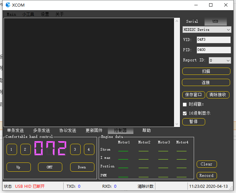Click the VID input field
Image resolution: width=236 pixels, height=193 pixels.
(x=214, y=40)
